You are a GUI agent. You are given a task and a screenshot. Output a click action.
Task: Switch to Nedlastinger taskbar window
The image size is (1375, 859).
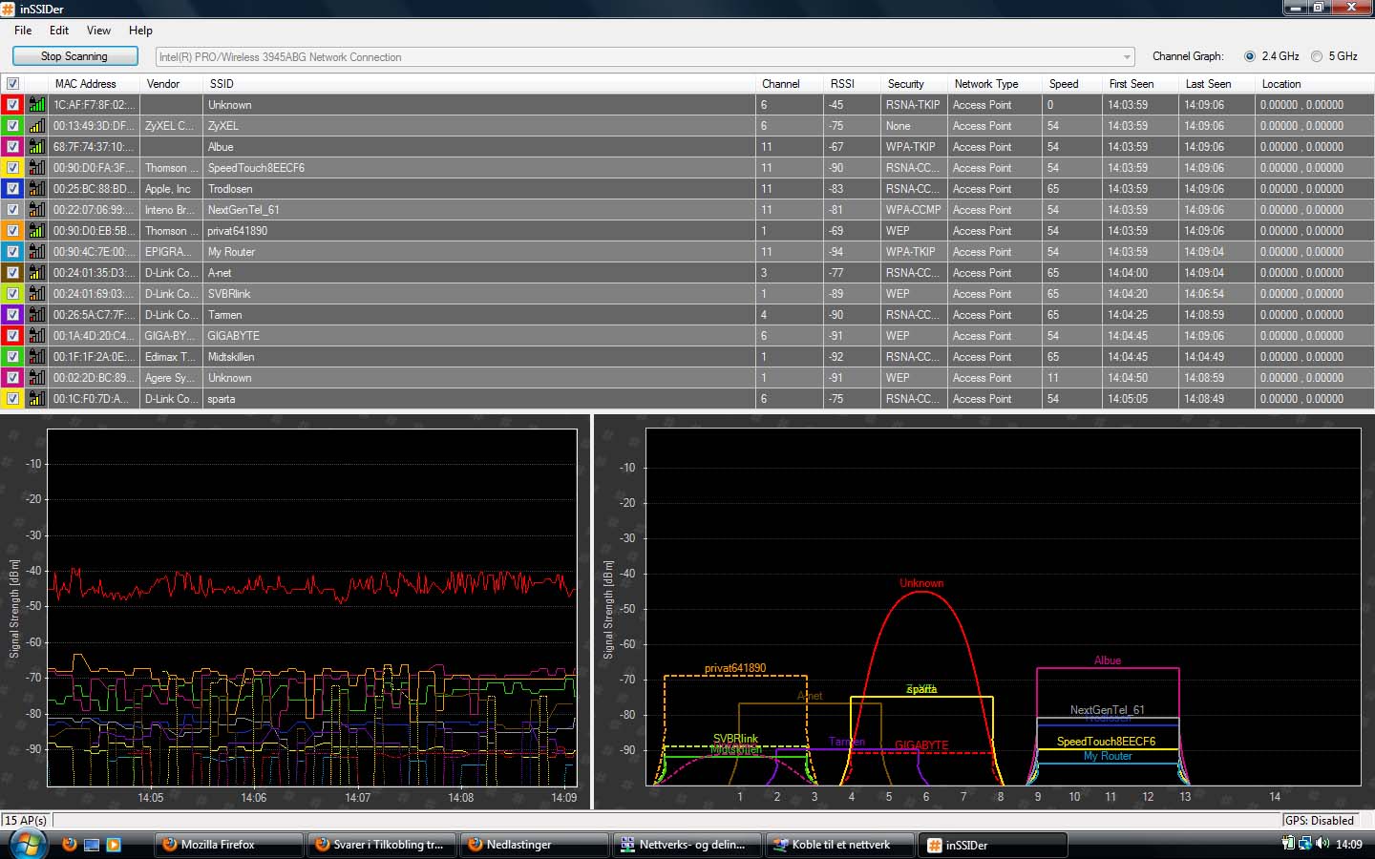(x=534, y=845)
